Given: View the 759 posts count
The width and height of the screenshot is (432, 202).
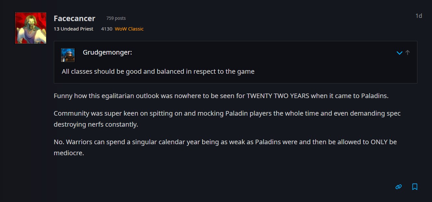Looking at the screenshot, I should coord(116,18).
